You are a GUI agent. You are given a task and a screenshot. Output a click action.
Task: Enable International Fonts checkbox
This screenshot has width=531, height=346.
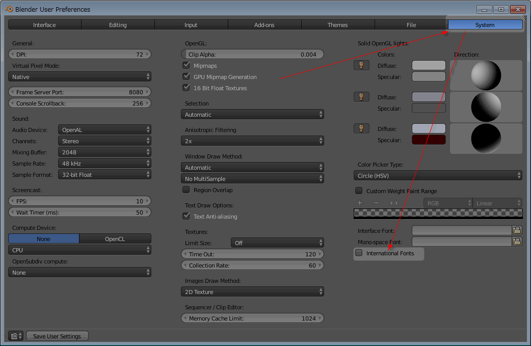(359, 253)
